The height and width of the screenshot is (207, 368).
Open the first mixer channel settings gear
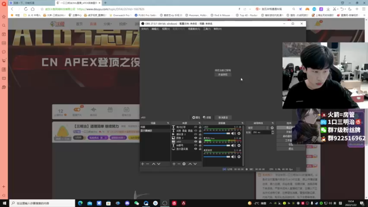tap(239, 133)
